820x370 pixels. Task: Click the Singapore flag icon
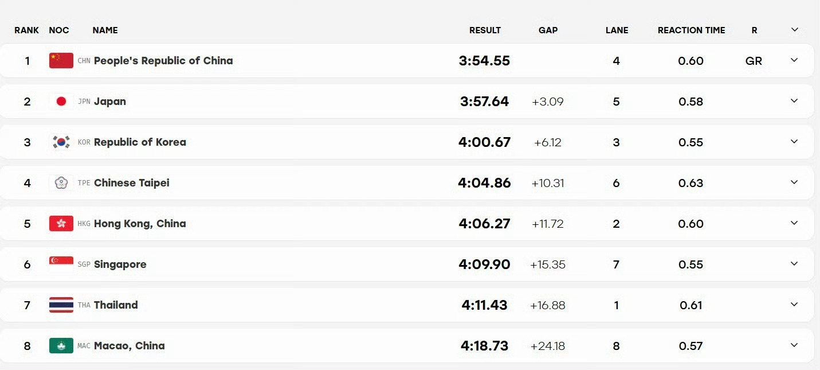[x=61, y=264]
